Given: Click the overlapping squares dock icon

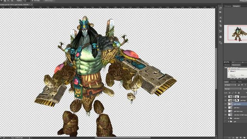Looking at the screenshot, I should click(x=220, y=42).
